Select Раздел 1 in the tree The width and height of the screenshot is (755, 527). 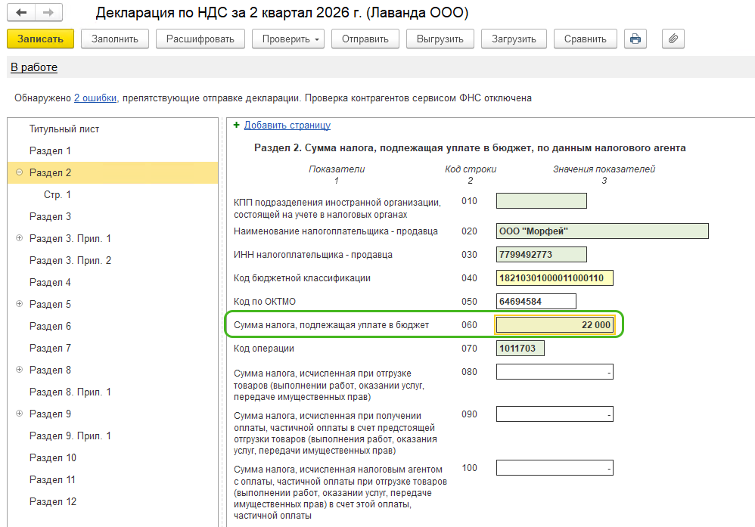coord(50,150)
